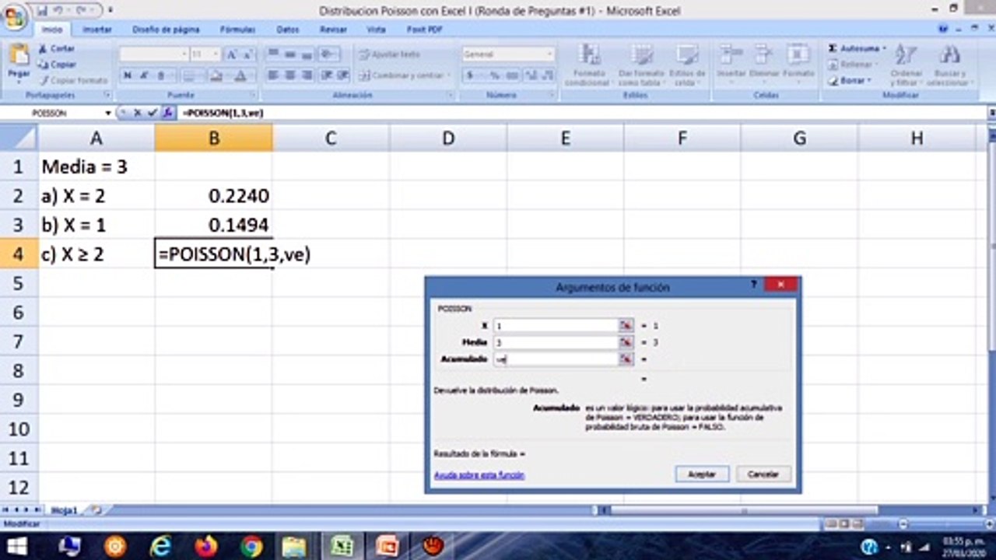This screenshot has height=560, width=996.
Task: Click Cancelar in function arguments dialog
Action: click(x=763, y=474)
